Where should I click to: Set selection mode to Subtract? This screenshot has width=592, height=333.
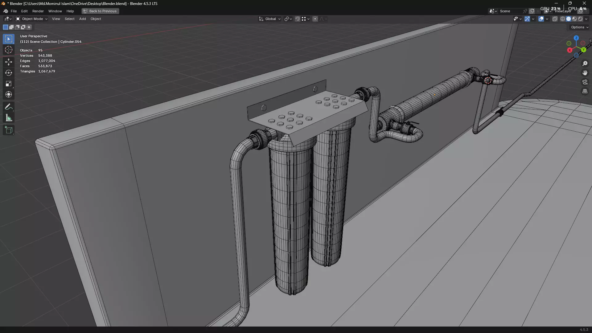pos(17,27)
